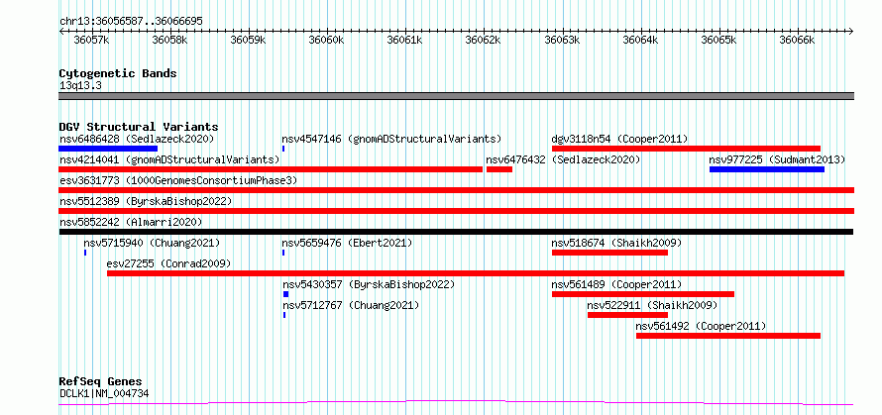The width and height of the screenshot is (882, 415).
Task: Click the Cytogenetic Bands track title
Action: (118, 73)
